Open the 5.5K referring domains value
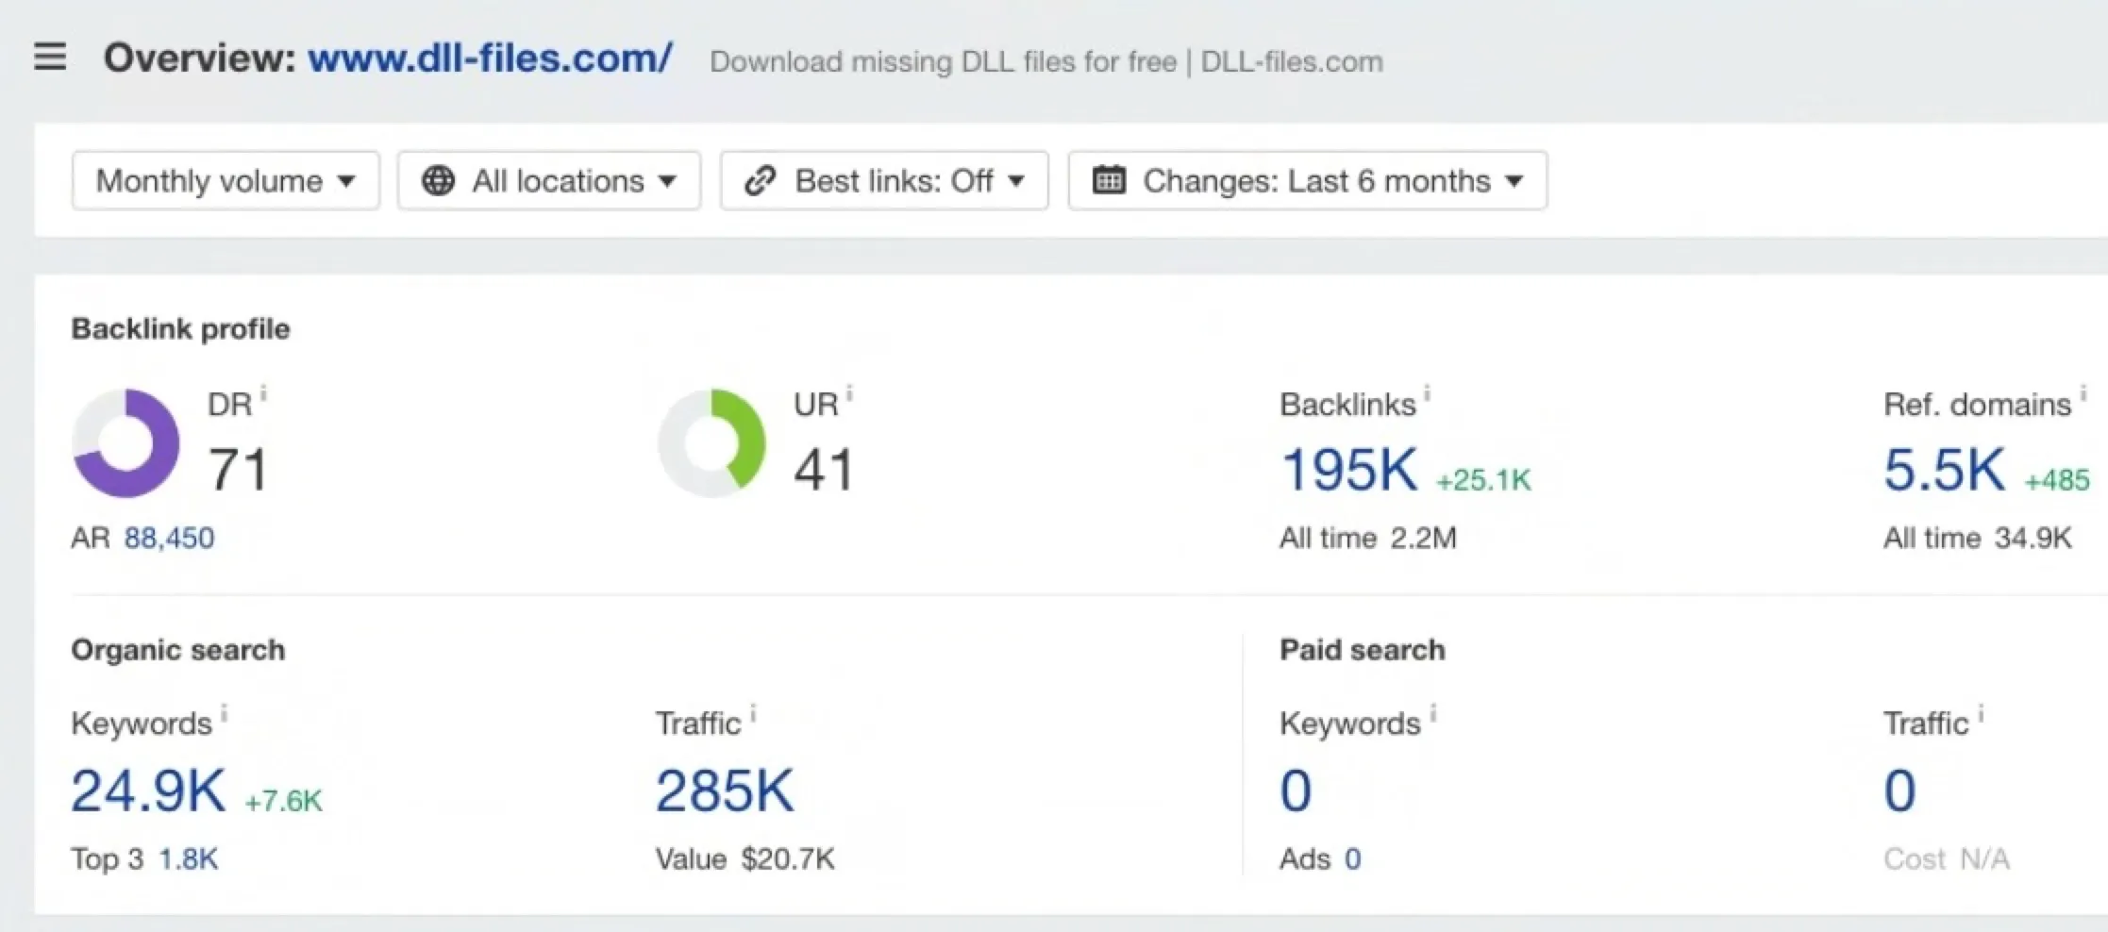This screenshot has height=932, width=2108. tap(1945, 470)
